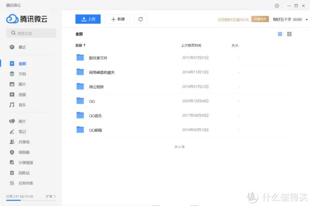310x206 pixels.
Task: Click the 网络硬盘收藏夹 folder icon
Action: 80,72
